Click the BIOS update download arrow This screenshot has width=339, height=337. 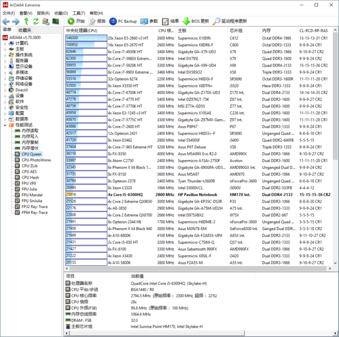click(x=186, y=21)
